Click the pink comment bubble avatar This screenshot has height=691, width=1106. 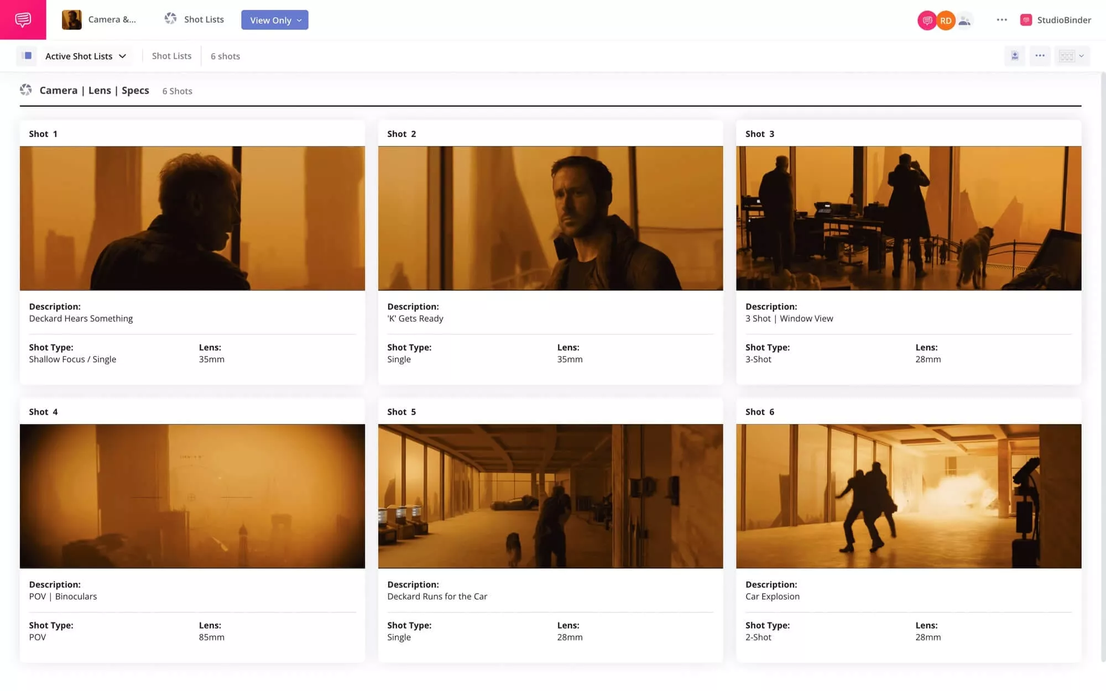[x=927, y=20]
